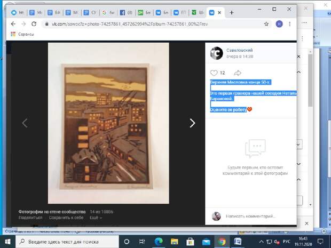Click the address bar URL
The height and width of the screenshot is (248, 331).
[x=130, y=24]
